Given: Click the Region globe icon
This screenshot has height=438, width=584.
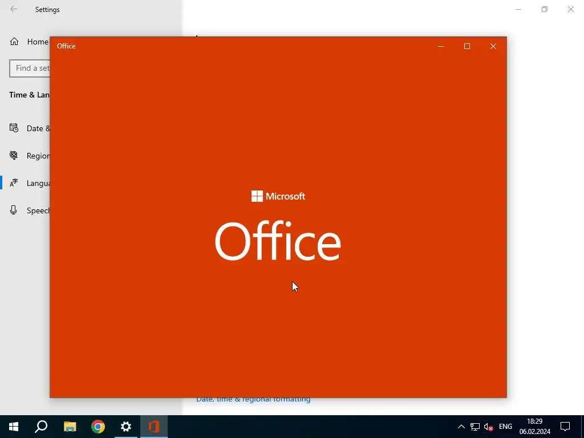Looking at the screenshot, I should point(14,155).
